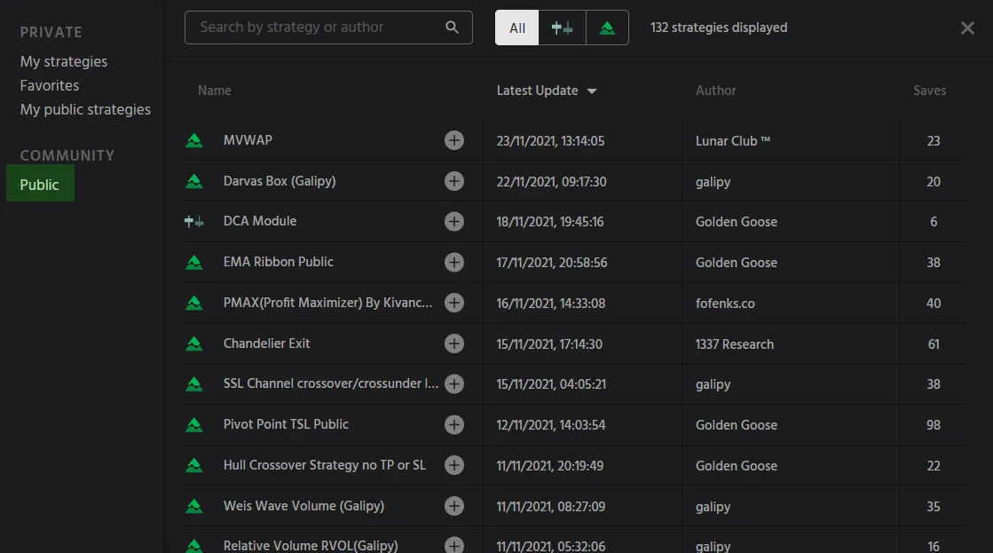This screenshot has height=553, width=993.
Task: Click the search magnifier icon
Action: 453,28
